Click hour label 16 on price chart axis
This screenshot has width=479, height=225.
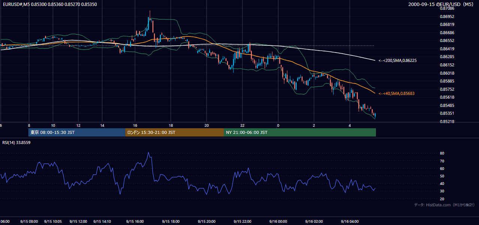coord(135,125)
